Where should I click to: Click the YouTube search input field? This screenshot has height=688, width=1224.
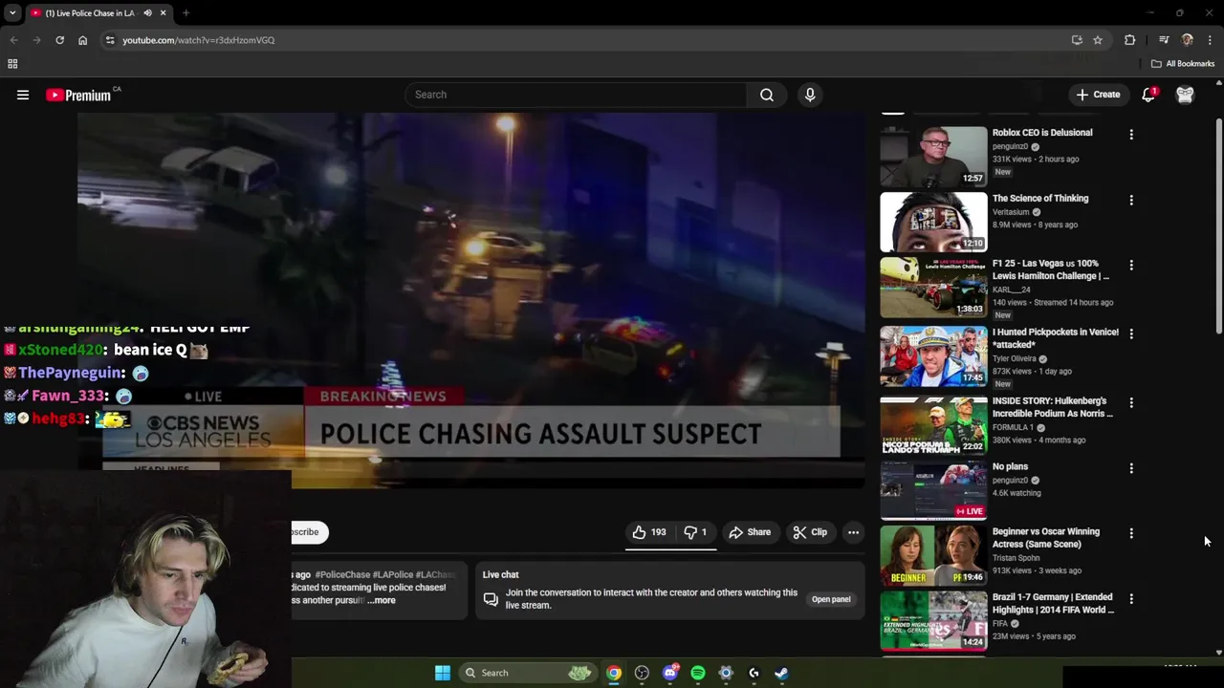click(x=576, y=95)
